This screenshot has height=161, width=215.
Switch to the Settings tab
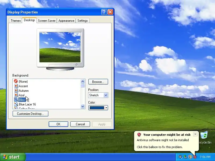pyautogui.click(x=83, y=21)
